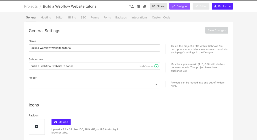Upload a favicon image
This screenshot has height=140, width=257.
coord(61,122)
